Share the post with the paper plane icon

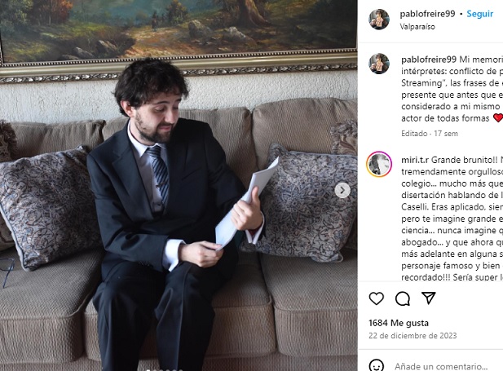(x=429, y=298)
